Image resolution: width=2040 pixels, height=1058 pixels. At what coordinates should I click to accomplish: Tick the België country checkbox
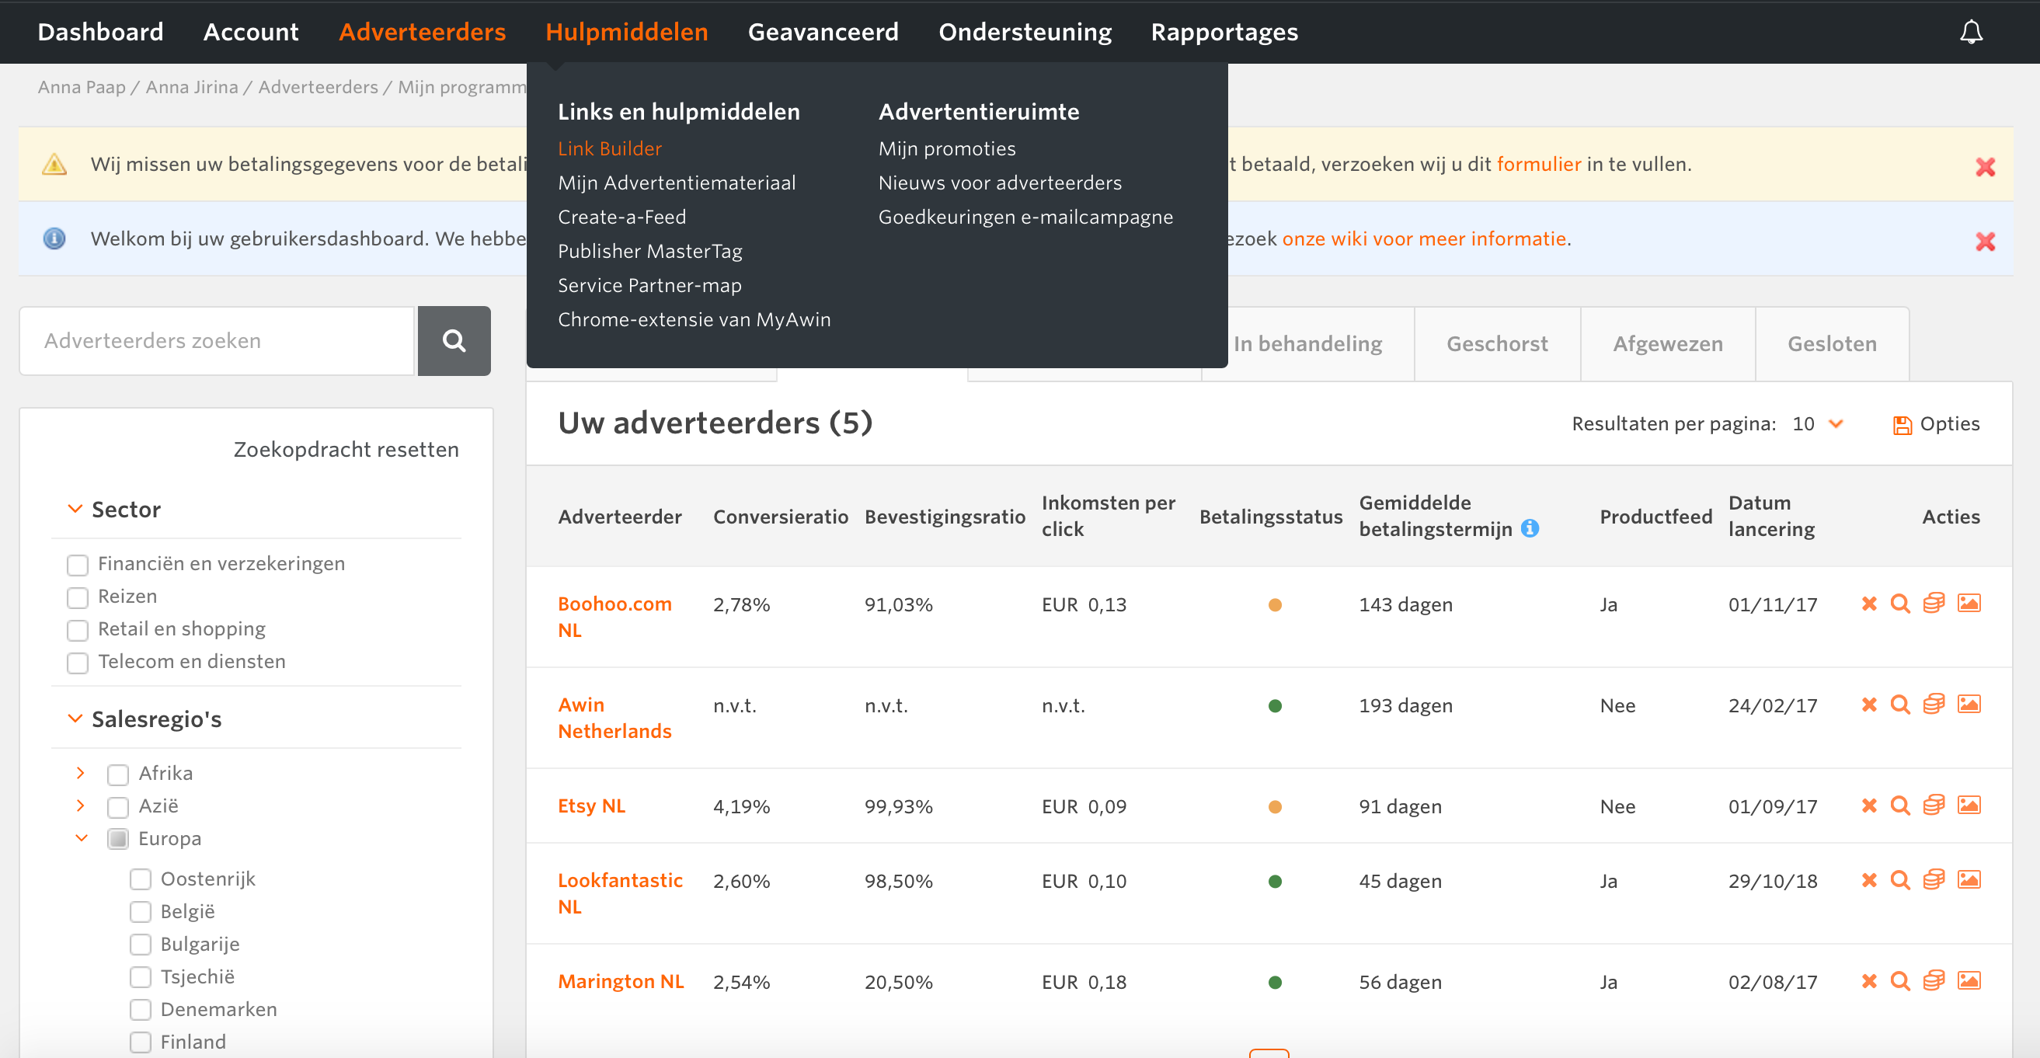(x=140, y=911)
